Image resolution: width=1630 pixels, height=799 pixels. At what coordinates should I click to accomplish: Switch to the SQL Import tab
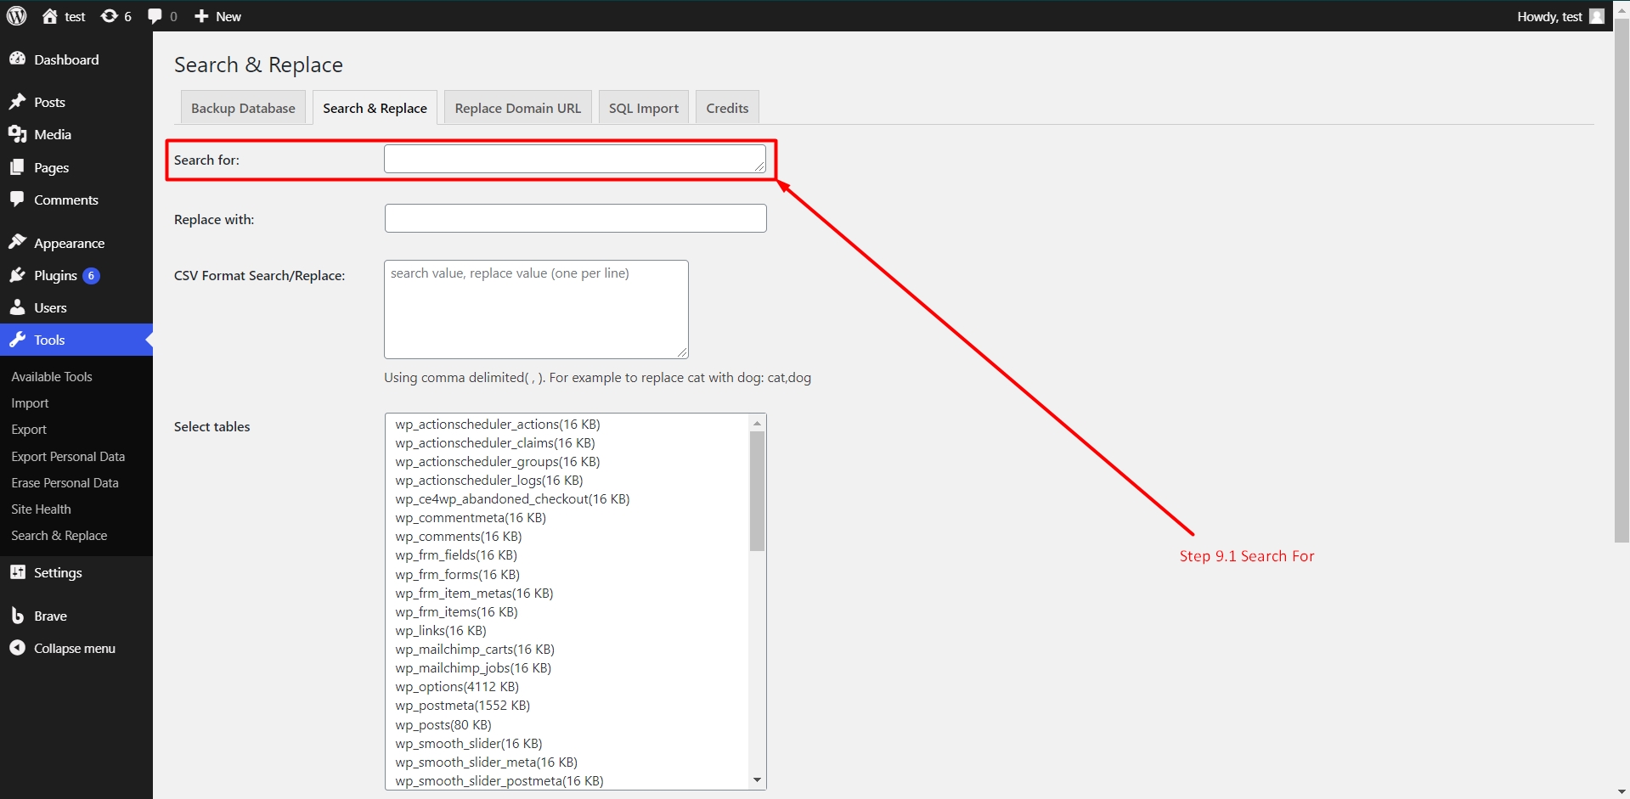pyautogui.click(x=644, y=108)
